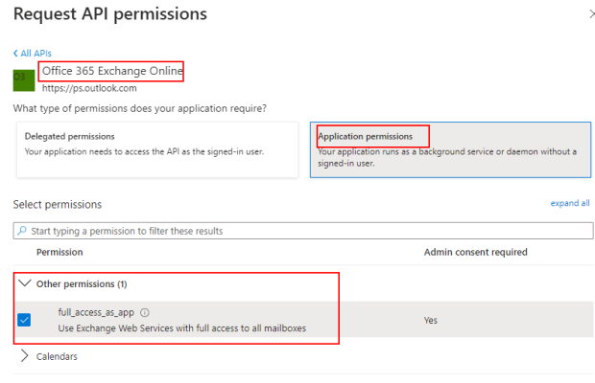Collapse the Other permissions (1) group
Image resolution: width=595 pixels, height=383 pixels.
tap(23, 284)
